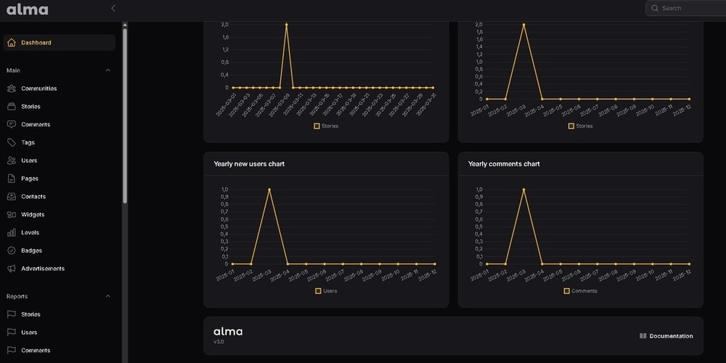Click the March peak point on yearly users chart
Viewport: 726px width, 363px height.
tap(269, 189)
